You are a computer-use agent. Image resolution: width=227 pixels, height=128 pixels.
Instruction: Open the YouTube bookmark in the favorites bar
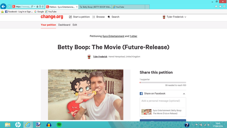pos(51,12)
